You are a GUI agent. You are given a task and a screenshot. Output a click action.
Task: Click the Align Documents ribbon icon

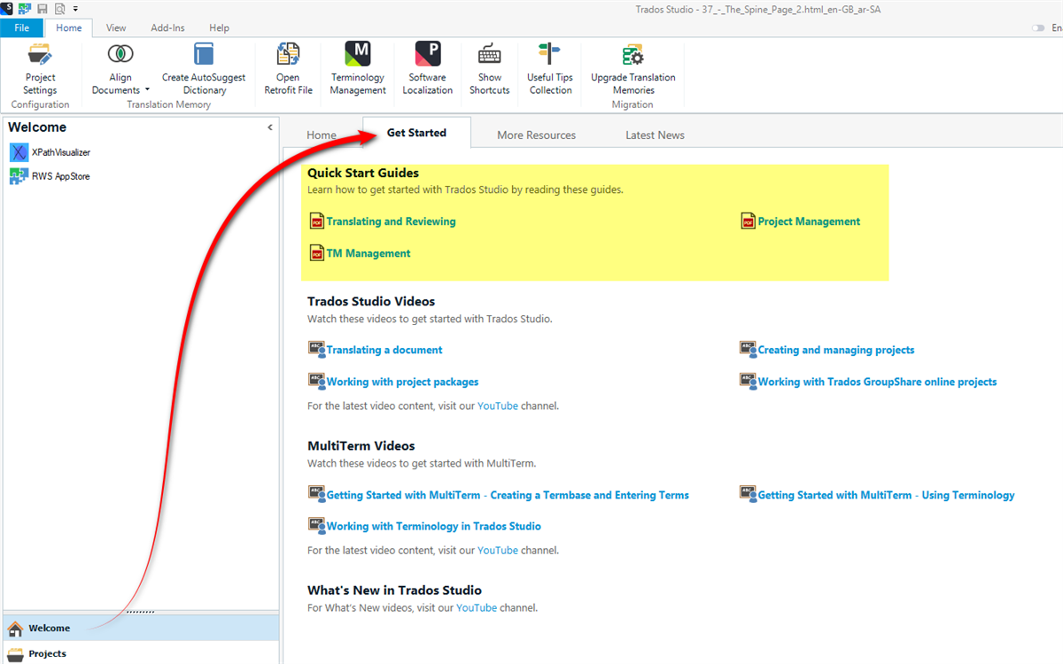coord(120,54)
